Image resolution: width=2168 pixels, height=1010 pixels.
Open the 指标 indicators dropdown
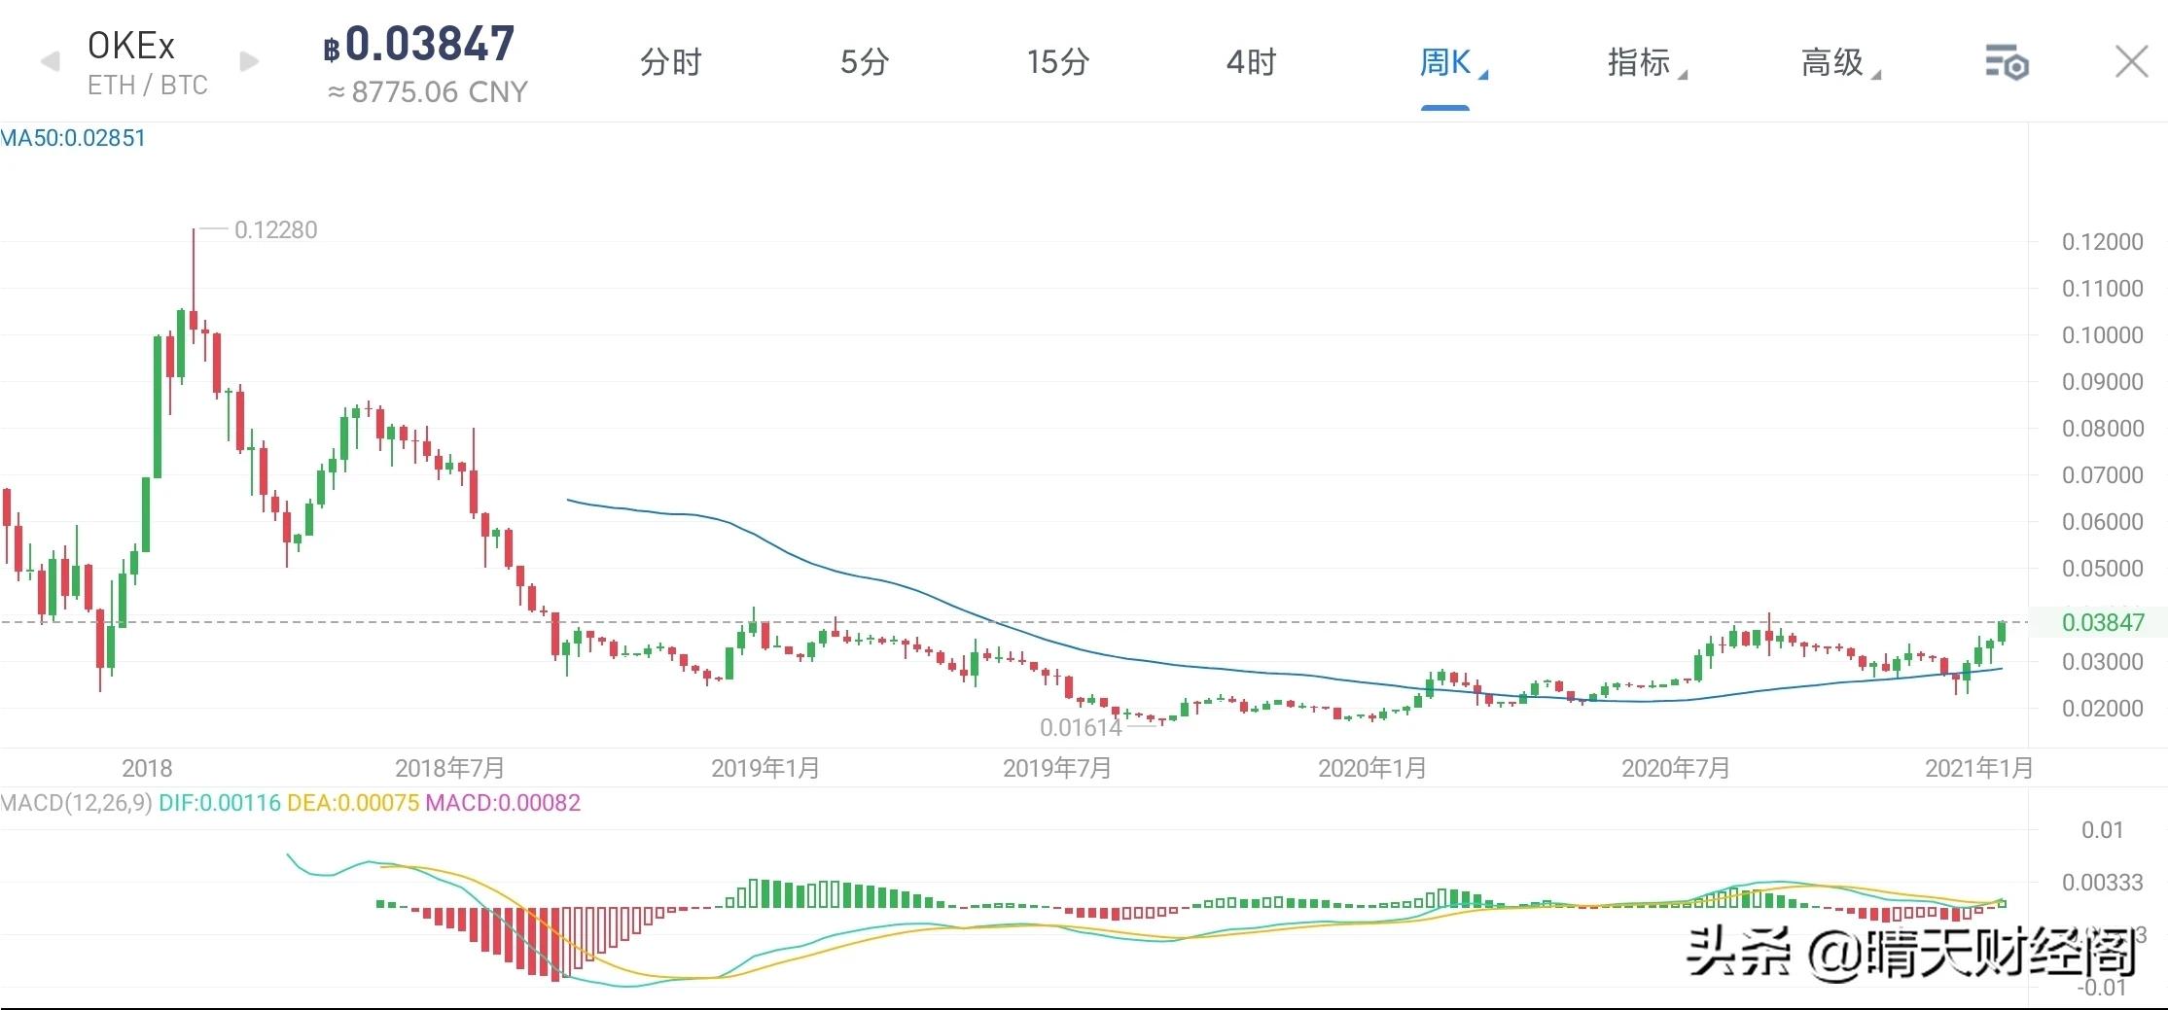tap(1641, 62)
